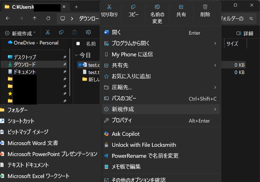The image size is (260, 182).
Task: Click the コピー (copy) icon in context menu
Action: point(133,7)
